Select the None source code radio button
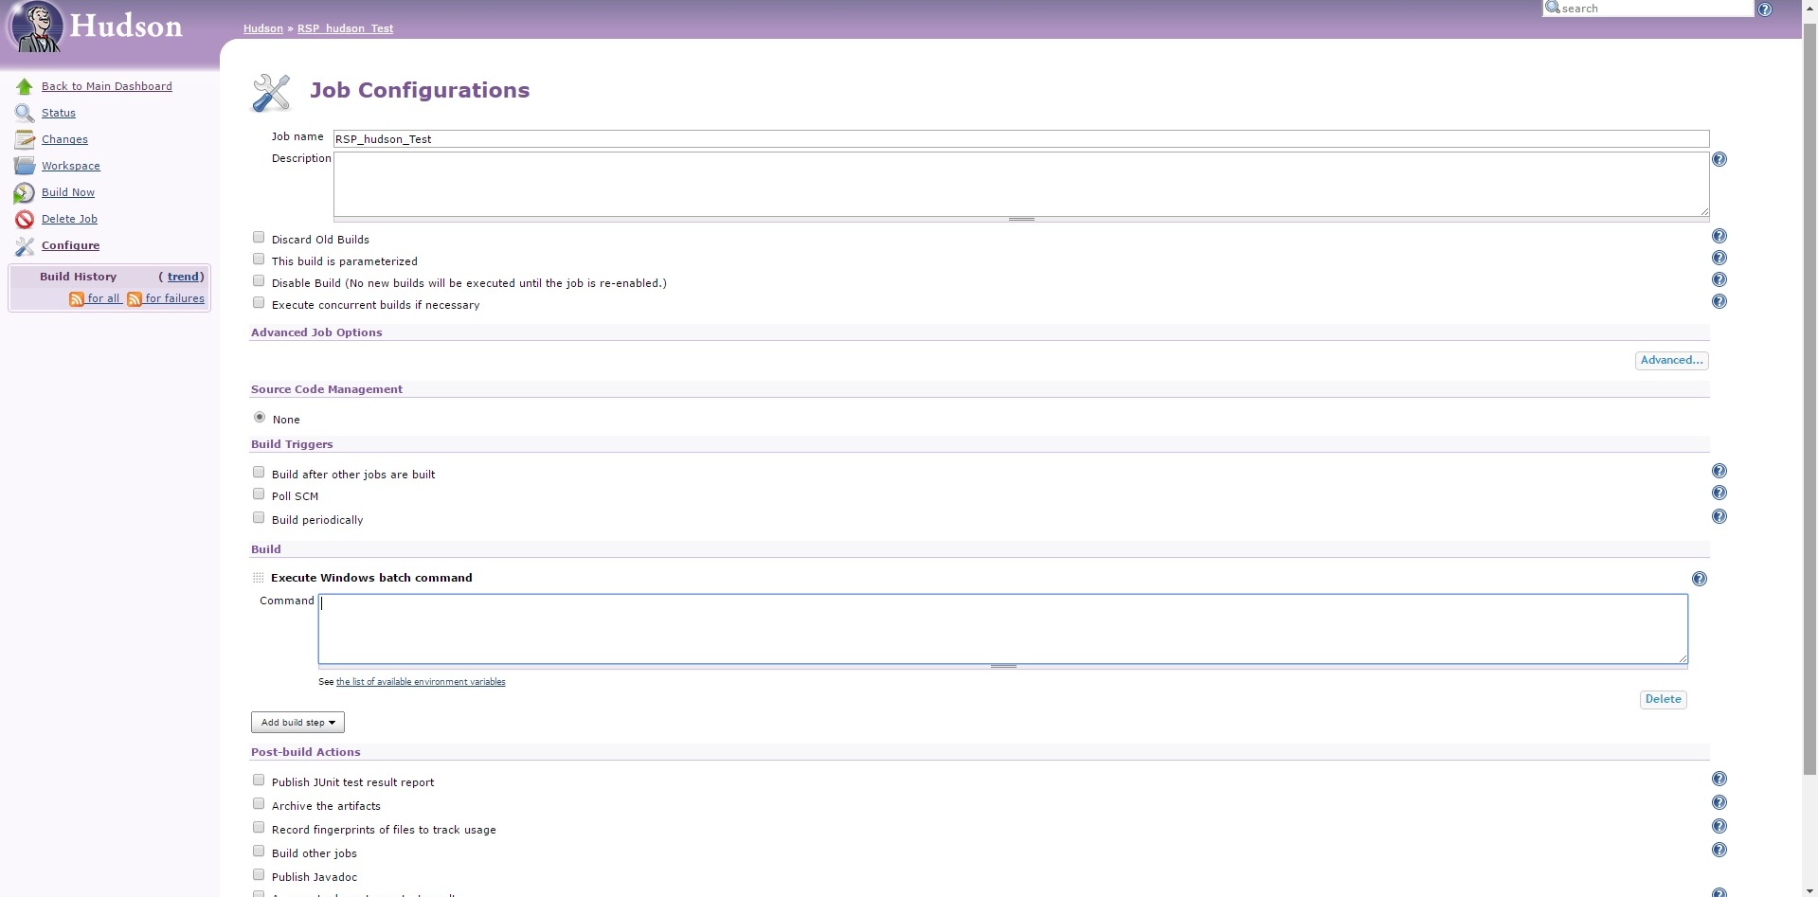The height and width of the screenshot is (897, 1818). tap(260, 418)
